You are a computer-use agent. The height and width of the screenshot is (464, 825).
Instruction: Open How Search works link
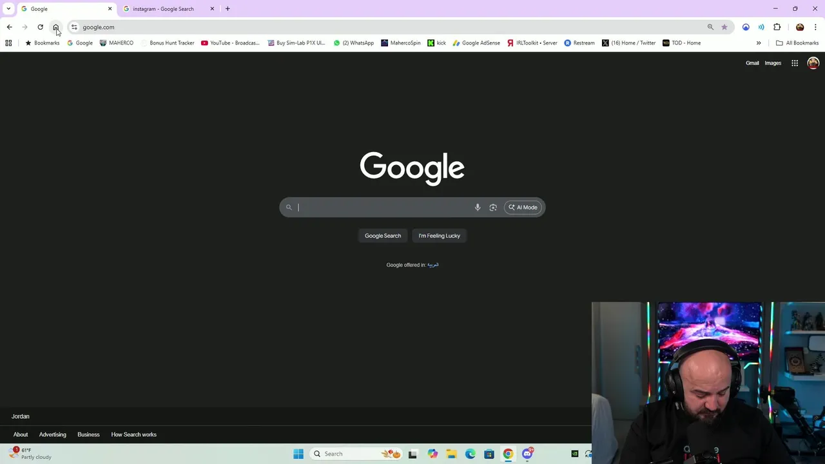tap(134, 434)
